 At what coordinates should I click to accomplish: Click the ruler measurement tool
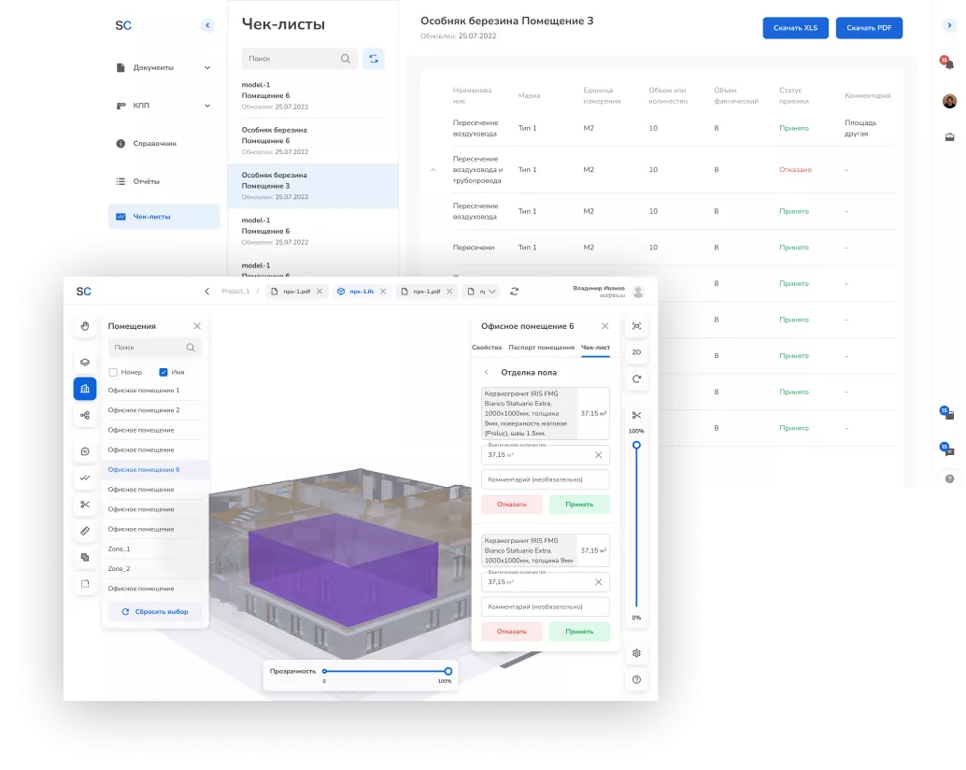[x=84, y=531]
